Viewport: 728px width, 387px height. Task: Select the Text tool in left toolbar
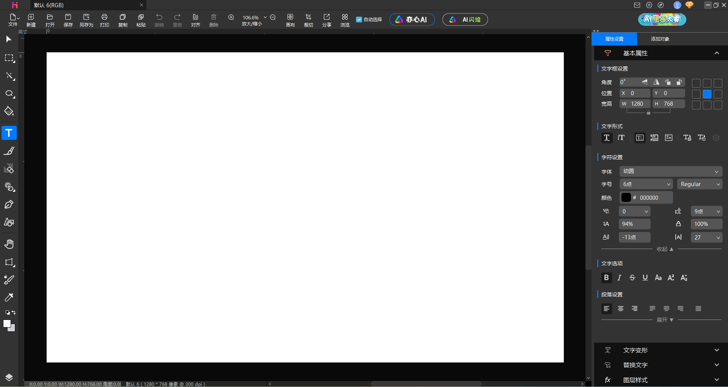[9, 133]
